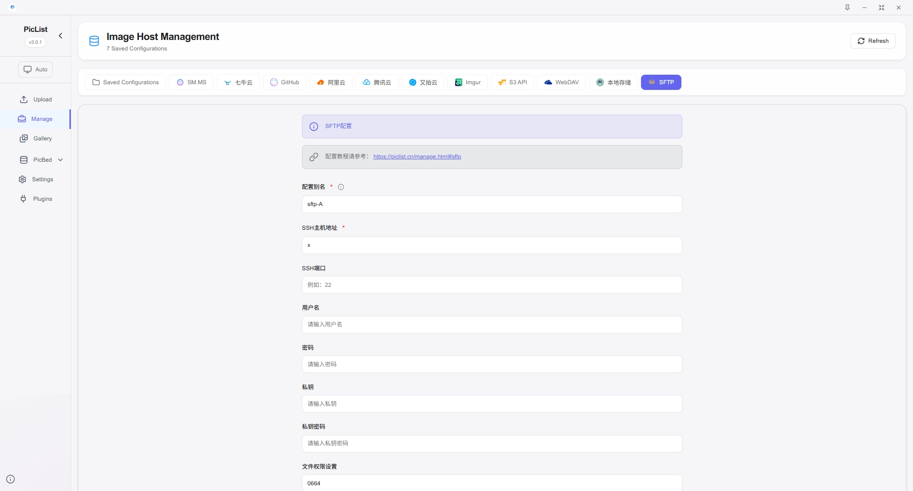Screen dimensions: 913x491
Task: Click the PicList app title text
Action: coord(36,29)
